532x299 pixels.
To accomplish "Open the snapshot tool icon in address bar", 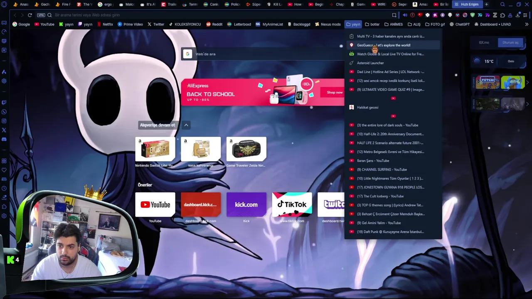I will point(394,15).
